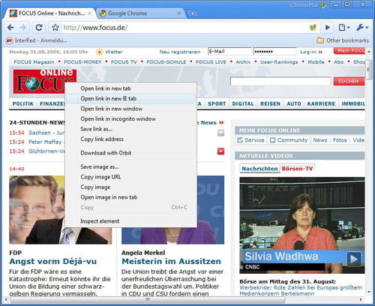The width and height of the screenshot is (375, 306).
Task: Open the SPORT section
Action: 217,103
